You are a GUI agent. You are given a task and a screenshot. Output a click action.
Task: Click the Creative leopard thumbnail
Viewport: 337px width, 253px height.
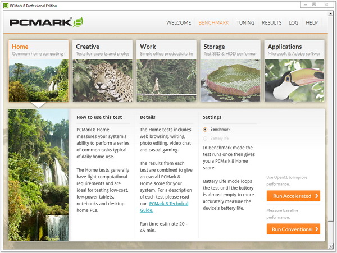pos(103,80)
